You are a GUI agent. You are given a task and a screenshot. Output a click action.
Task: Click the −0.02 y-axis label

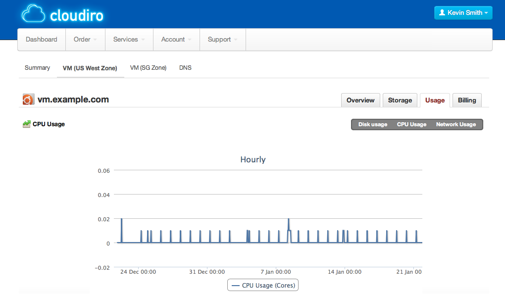[x=102, y=268]
